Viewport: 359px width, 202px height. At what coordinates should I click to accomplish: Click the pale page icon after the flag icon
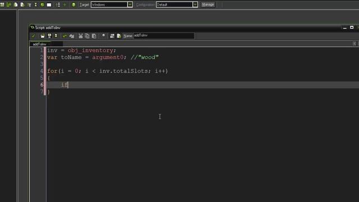pyautogui.click(x=16, y=4)
